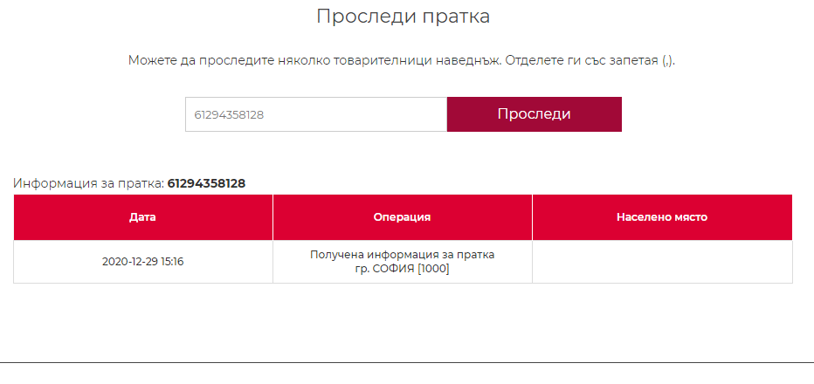814x384 pixels.
Task: Click the postal code [1000] in the table
Action: tap(433, 269)
